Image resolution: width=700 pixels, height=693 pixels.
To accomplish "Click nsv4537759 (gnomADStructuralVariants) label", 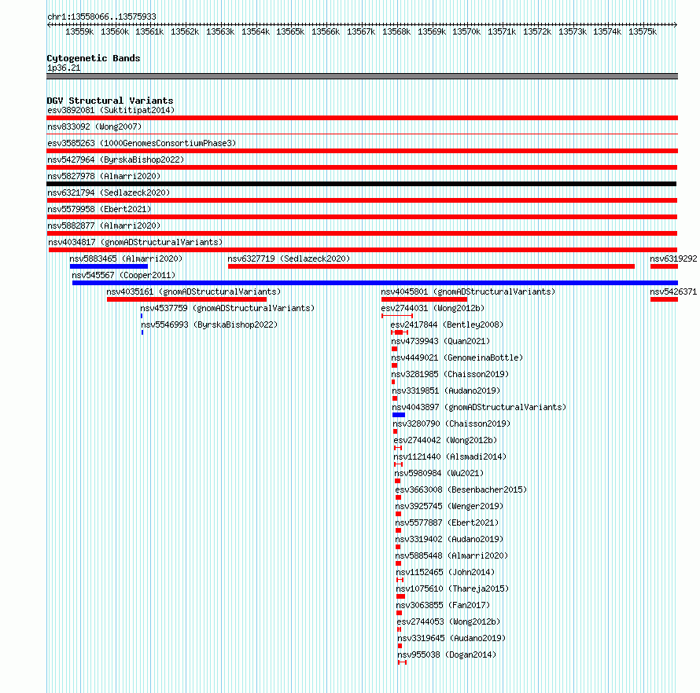I will pos(227,308).
